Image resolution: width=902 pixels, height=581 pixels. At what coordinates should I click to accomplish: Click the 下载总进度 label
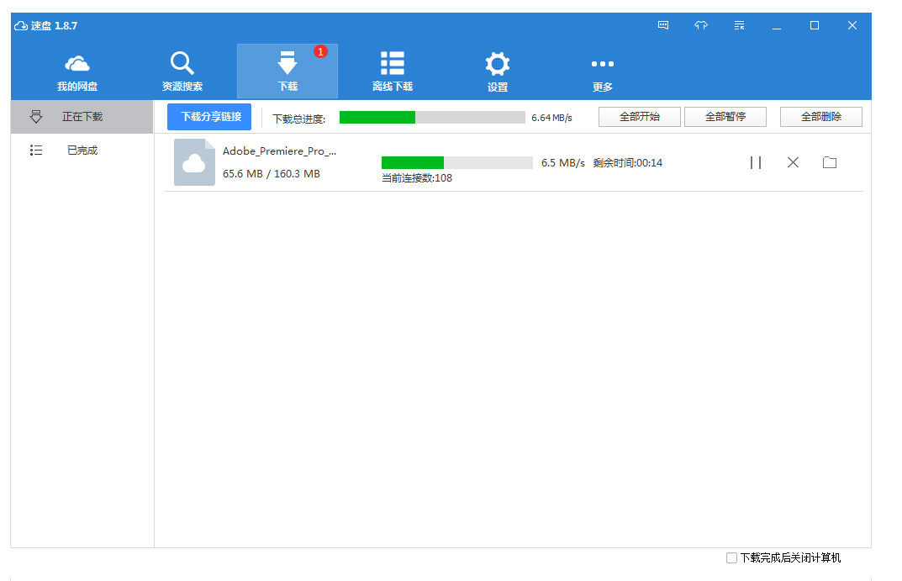[x=298, y=119]
